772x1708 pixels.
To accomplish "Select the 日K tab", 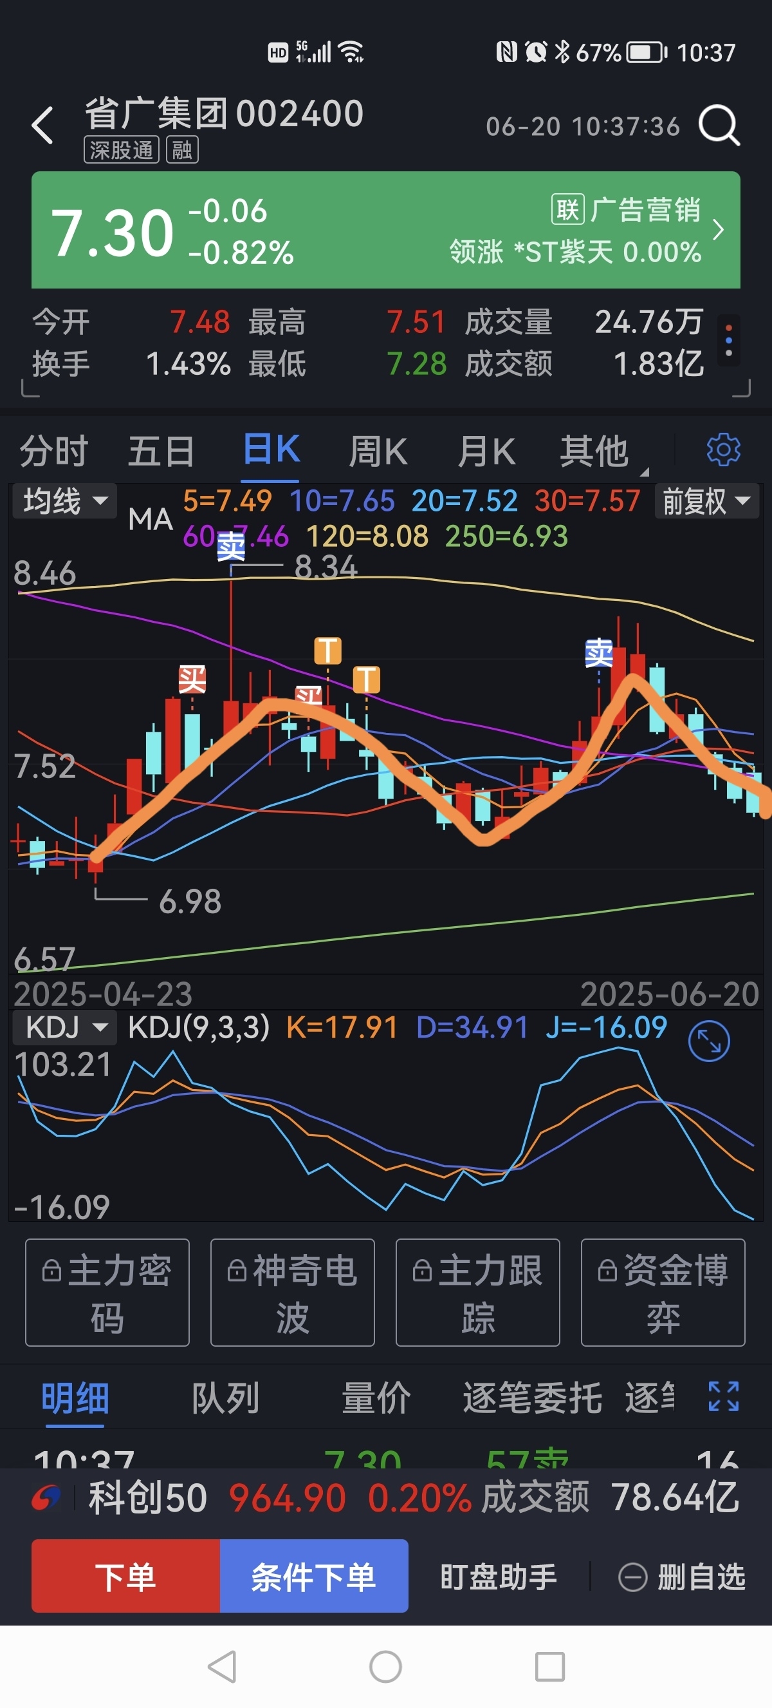I will point(271,450).
